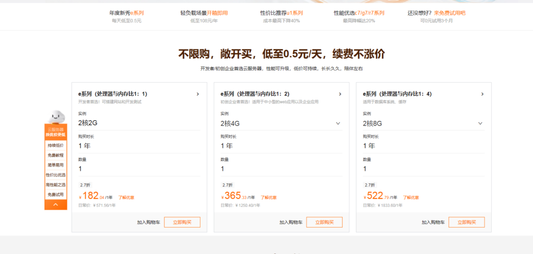Click purchase duration of 2核2G card

[x=139, y=146]
